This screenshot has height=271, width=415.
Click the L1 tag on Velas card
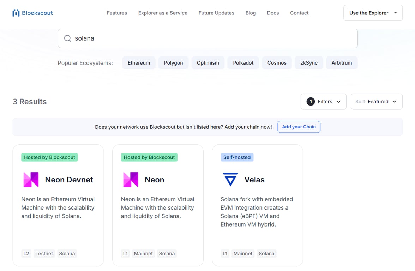[225, 253]
